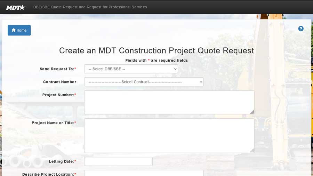
Task: Click inside Project Name or Title box
Action: click(169, 135)
